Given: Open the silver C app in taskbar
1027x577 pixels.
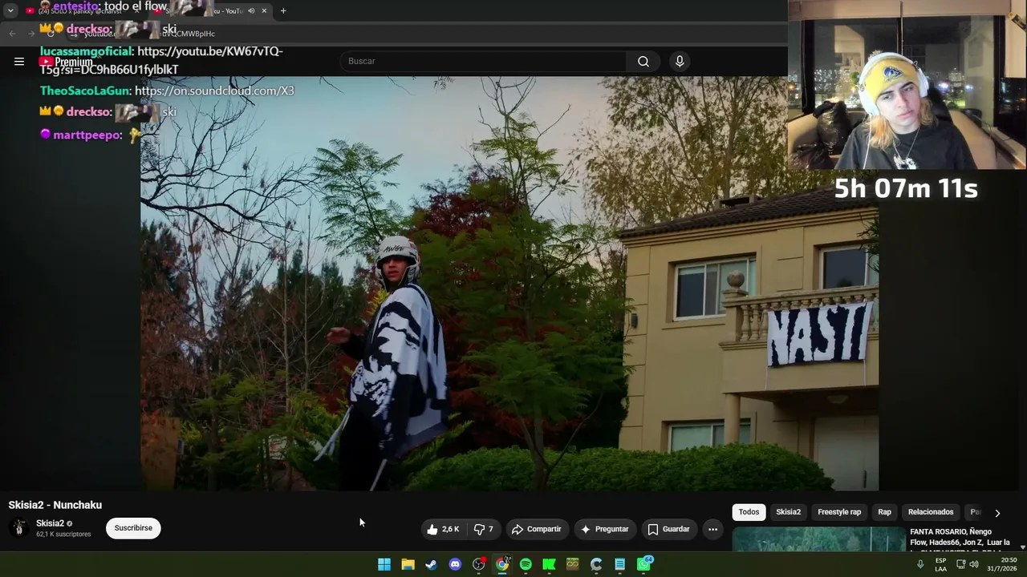Looking at the screenshot, I should (x=596, y=564).
